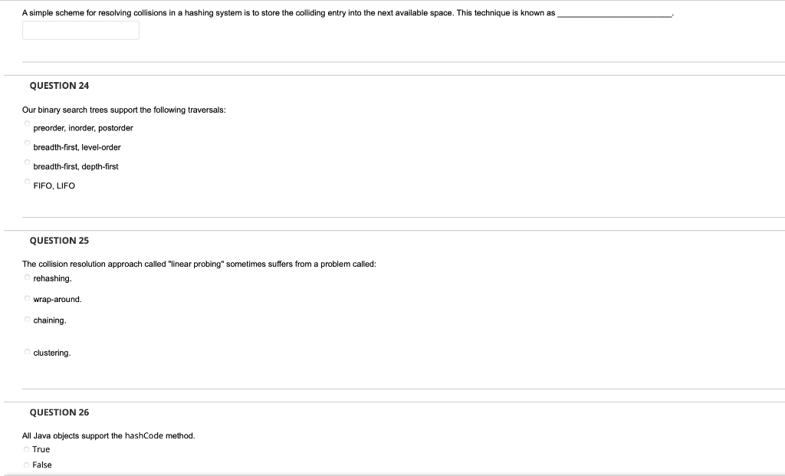Choose "breadth-first, level-order" answer
The width and height of the screenshot is (785, 476).
pyautogui.click(x=27, y=143)
